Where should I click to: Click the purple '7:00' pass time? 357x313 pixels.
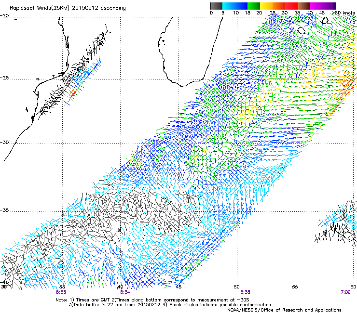(345, 292)
